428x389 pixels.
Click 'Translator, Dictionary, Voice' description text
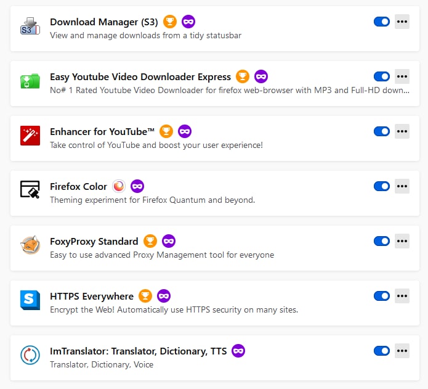pos(102,365)
